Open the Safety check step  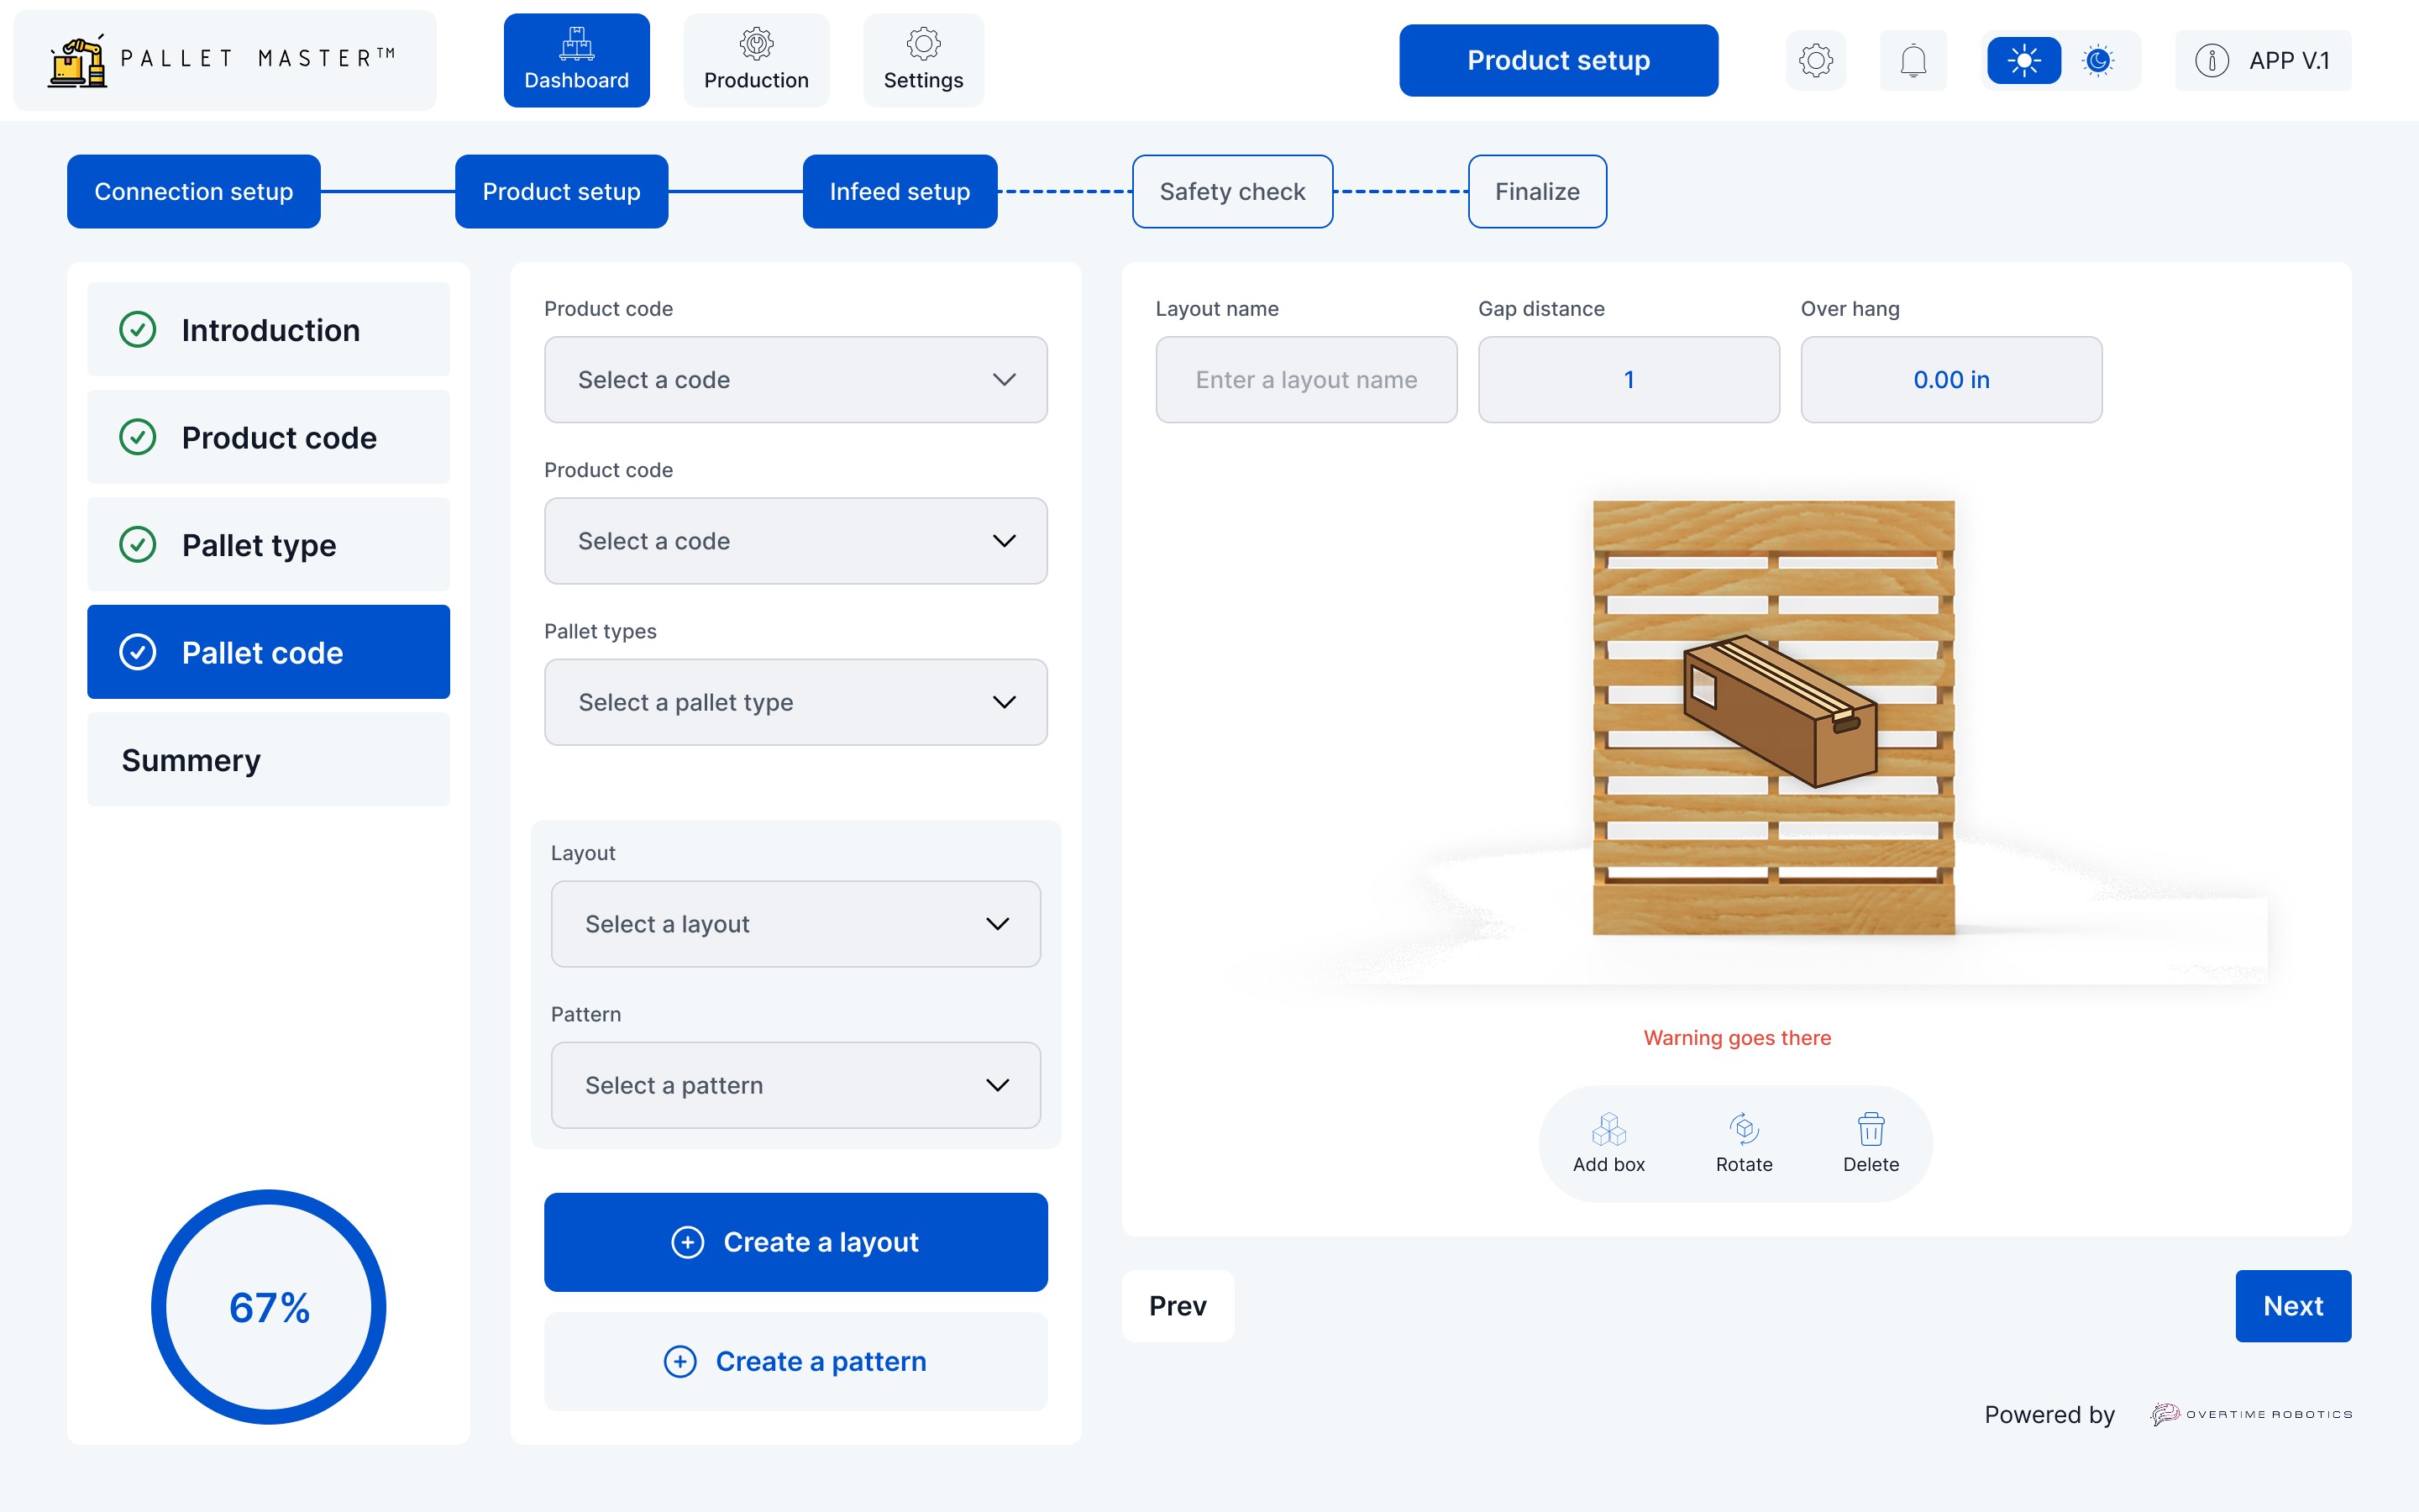[1231, 191]
